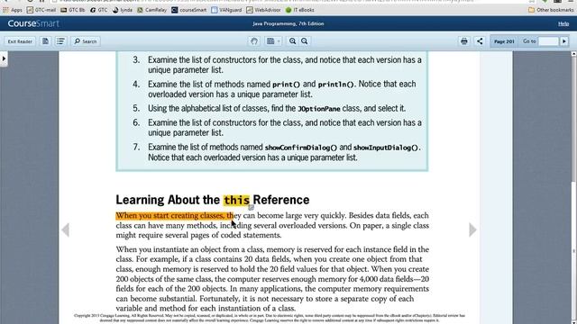Expand the left sidebar panel arrow

pos(4,58)
